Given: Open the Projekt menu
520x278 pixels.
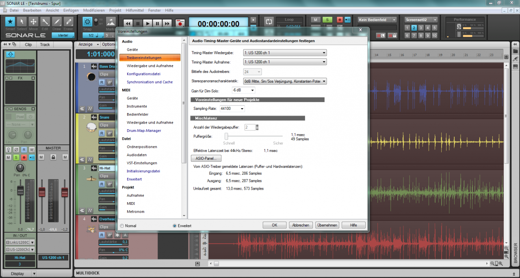Looking at the screenshot, I should (x=115, y=10).
